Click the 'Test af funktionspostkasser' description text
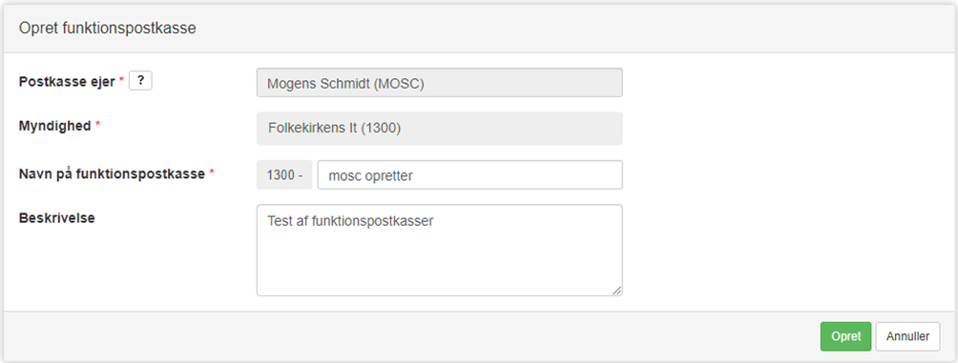The height and width of the screenshot is (363, 958). [350, 221]
